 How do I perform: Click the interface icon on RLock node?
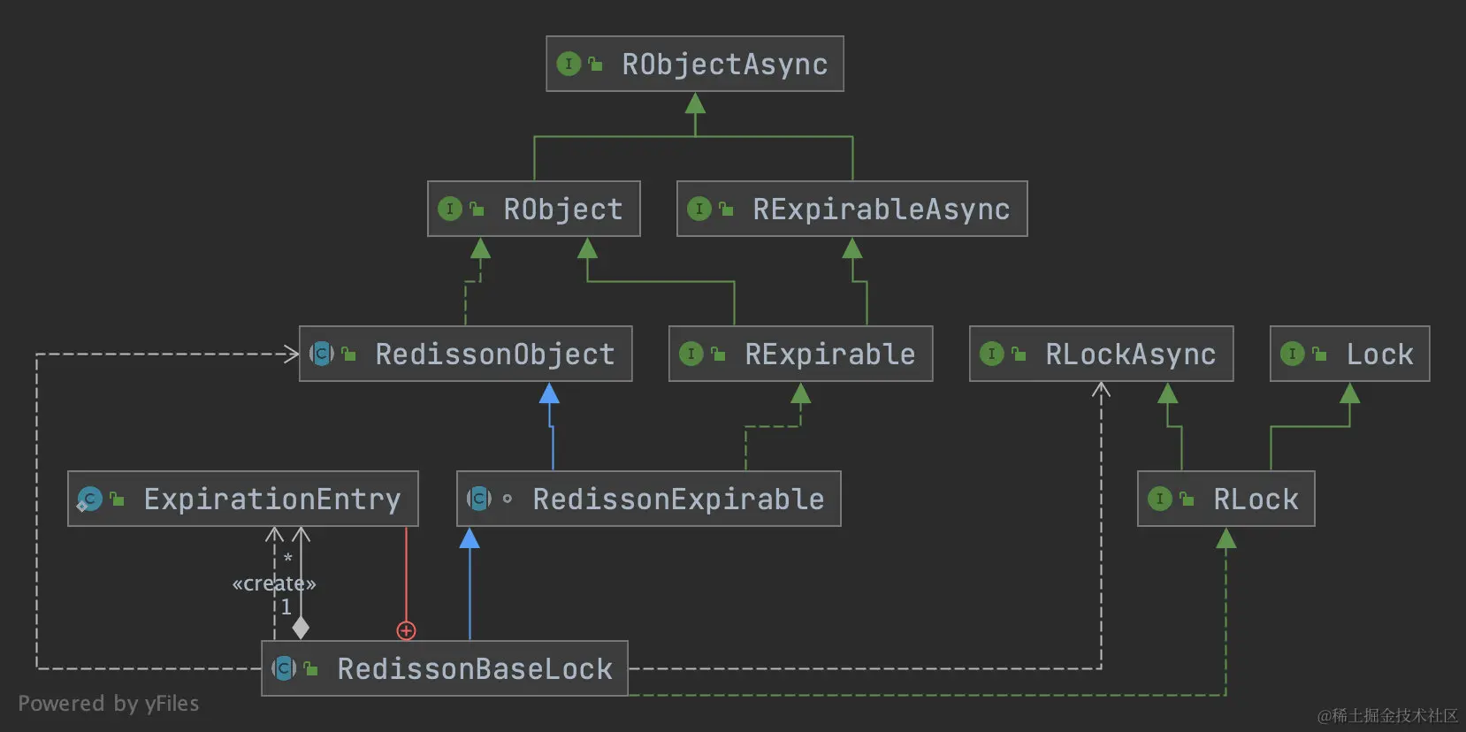[1160, 499]
